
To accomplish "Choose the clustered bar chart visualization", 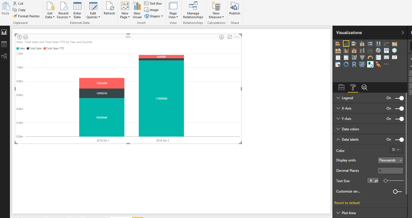I will point(354,44).
